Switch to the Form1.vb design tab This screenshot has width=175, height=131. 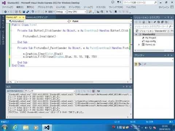(x=37, y=17)
